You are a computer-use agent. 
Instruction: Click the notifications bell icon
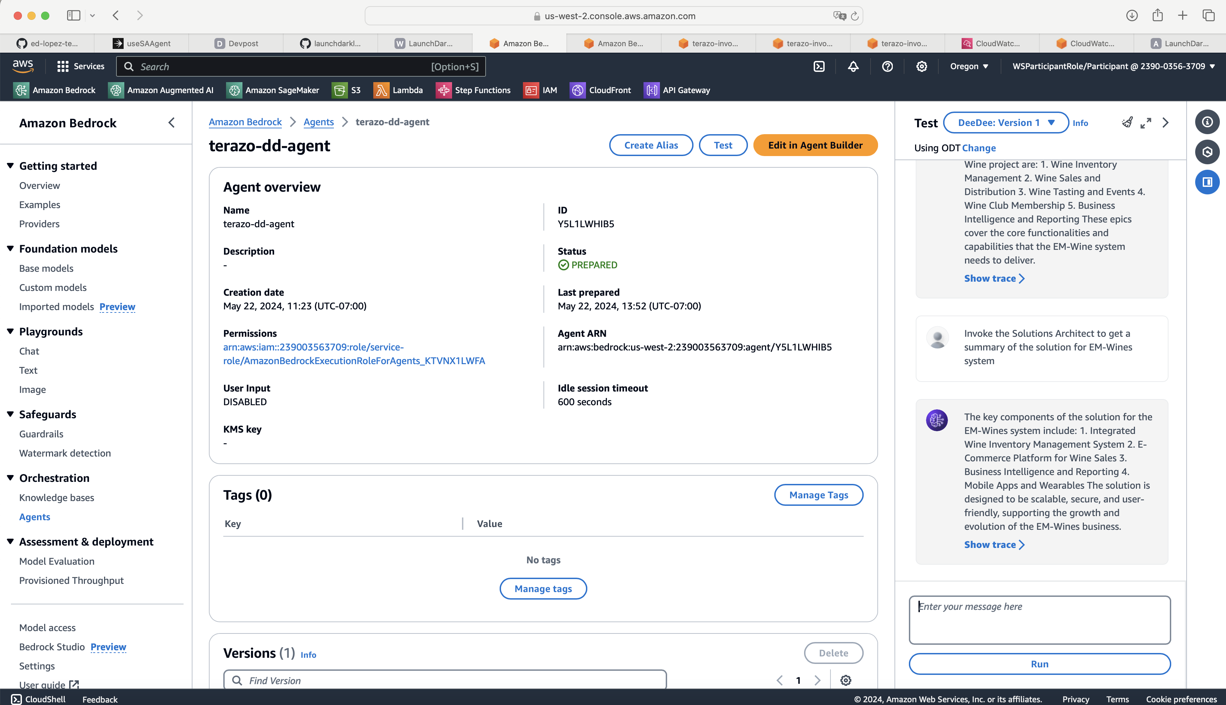[x=853, y=66]
